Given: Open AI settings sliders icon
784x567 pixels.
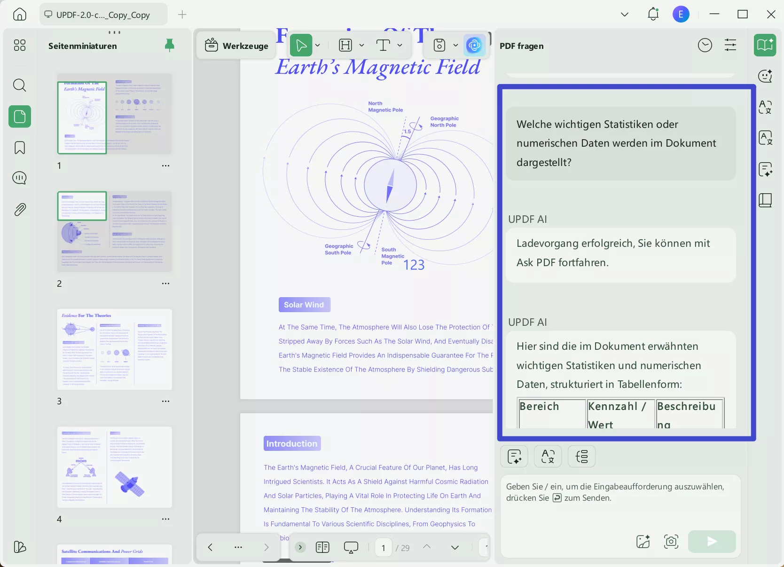Looking at the screenshot, I should [730, 45].
